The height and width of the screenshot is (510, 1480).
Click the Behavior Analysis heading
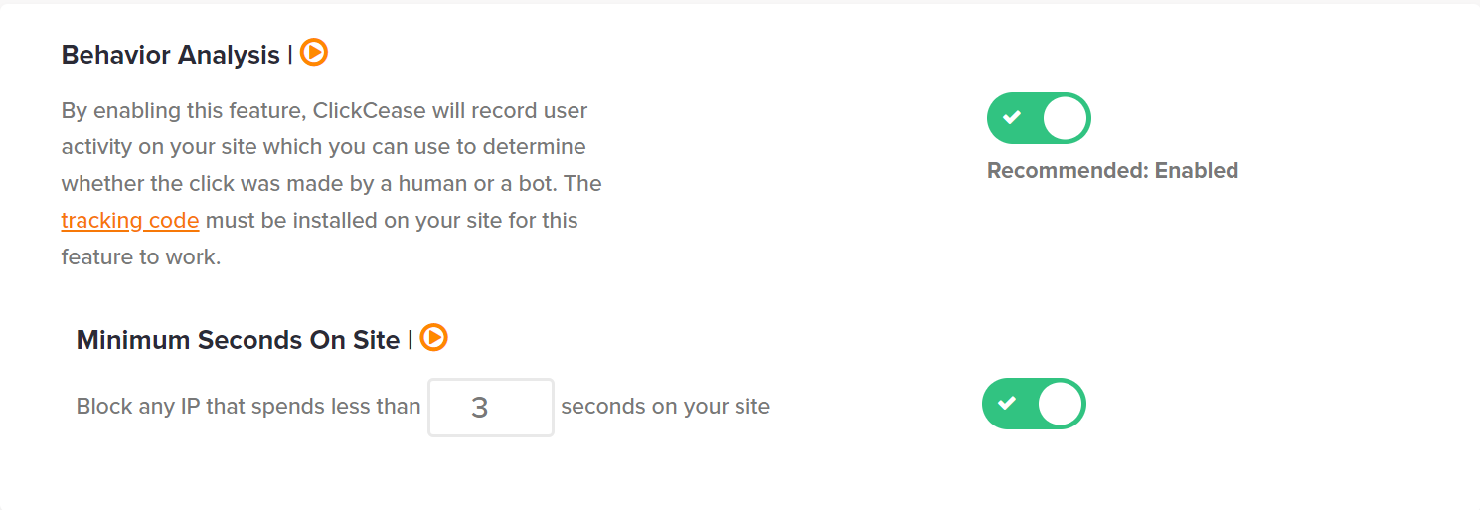(171, 55)
